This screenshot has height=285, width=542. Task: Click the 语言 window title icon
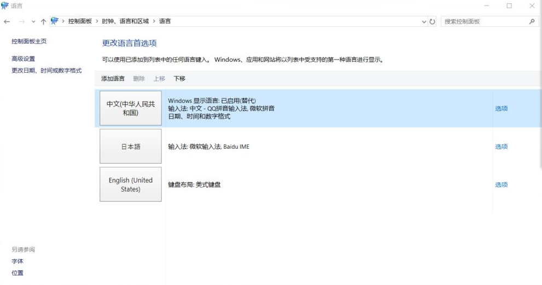[x=5, y=5]
